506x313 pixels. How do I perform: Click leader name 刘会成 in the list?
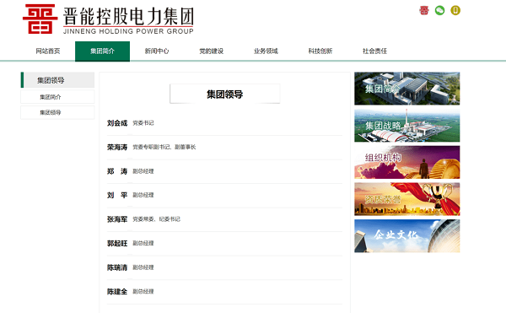(x=117, y=123)
